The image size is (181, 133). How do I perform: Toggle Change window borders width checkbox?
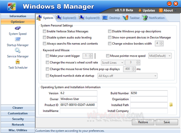pyautogui.click(x=110, y=43)
